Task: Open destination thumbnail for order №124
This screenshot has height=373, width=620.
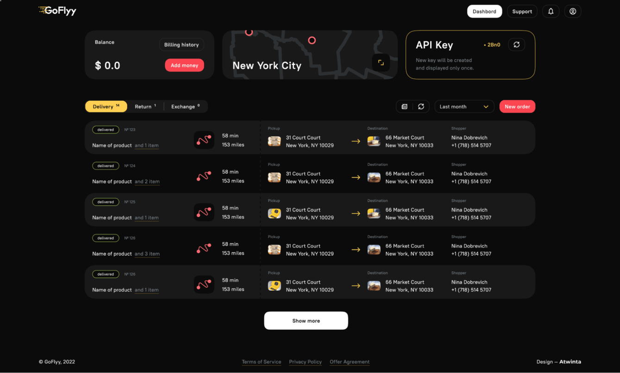Action: point(374,177)
